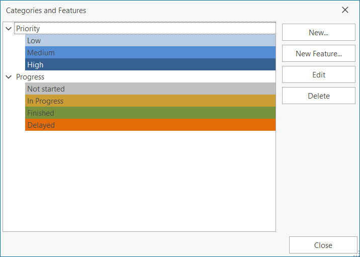The height and width of the screenshot is (257, 360).
Task: Close the dialog with Close button
Action: click(323, 245)
